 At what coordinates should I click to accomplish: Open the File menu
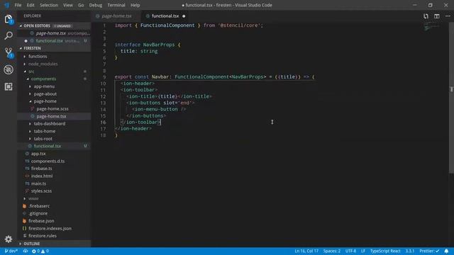click(x=18, y=5)
